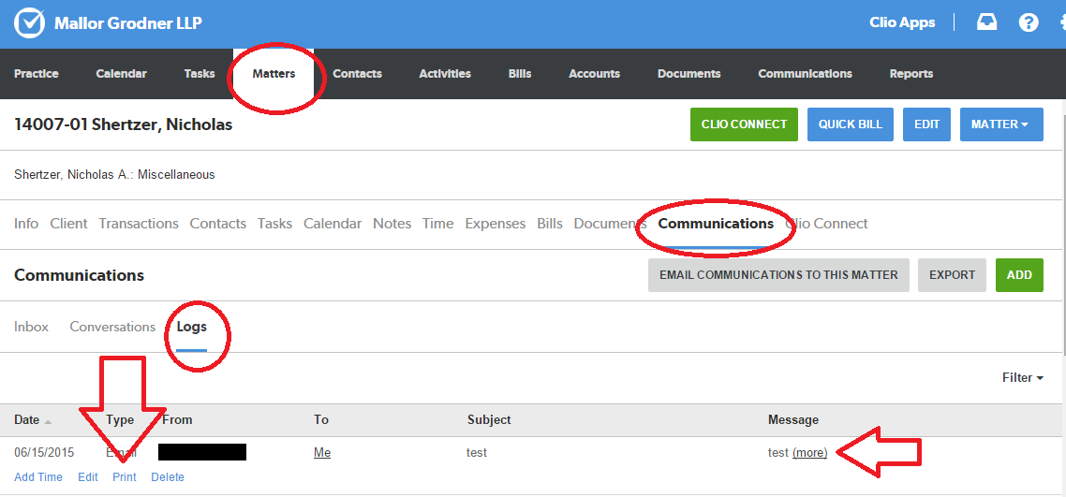Open the matter Tasks sub-tab
This screenshot has width=1066, height=497.
click(274, 224)
